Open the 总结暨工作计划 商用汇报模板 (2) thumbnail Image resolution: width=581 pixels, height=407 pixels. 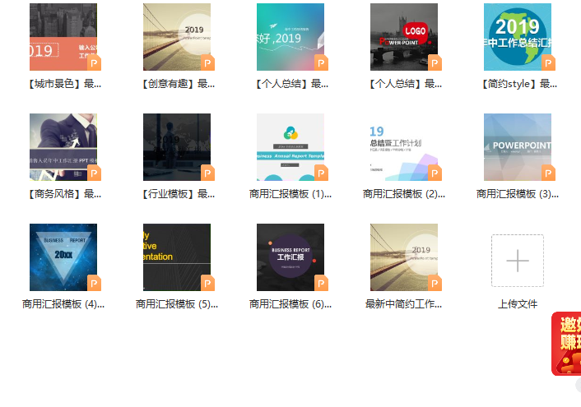(x=404, y=147)
